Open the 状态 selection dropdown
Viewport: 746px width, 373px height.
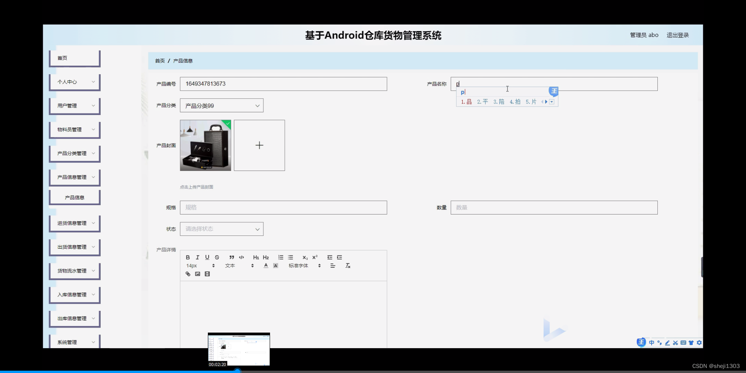tap(221, 229)
